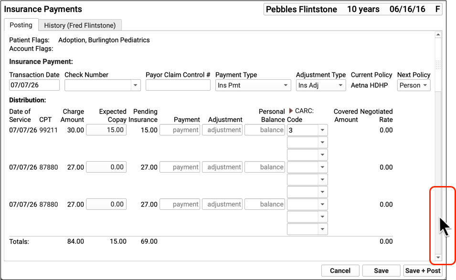Click the scrollbar up arrow
This screenshot has width=456, height=280.
point(438,34)
